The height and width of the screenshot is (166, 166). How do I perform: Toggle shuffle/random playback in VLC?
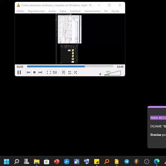[75, 72]
